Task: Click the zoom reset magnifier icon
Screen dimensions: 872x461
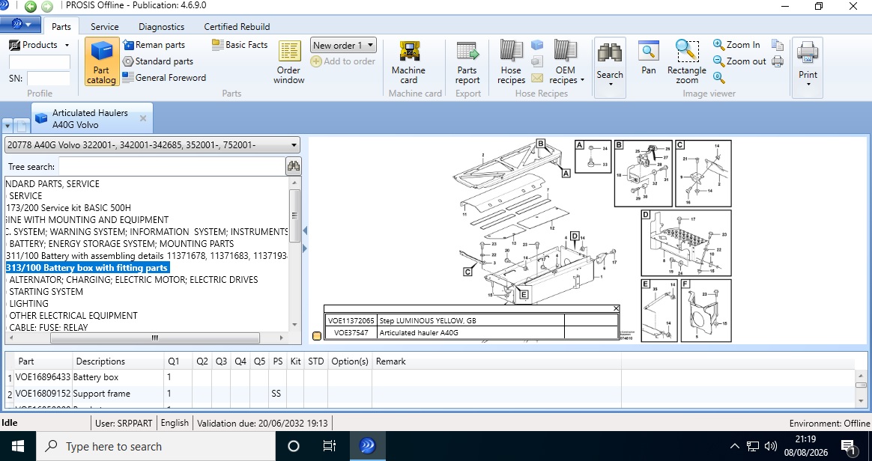Action: click(719, 78)
